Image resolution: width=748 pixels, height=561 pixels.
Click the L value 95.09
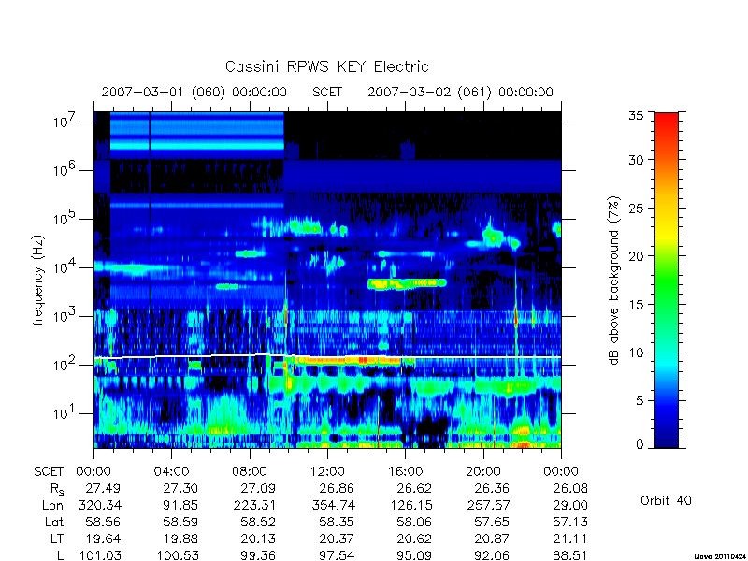tap(414, 555)
